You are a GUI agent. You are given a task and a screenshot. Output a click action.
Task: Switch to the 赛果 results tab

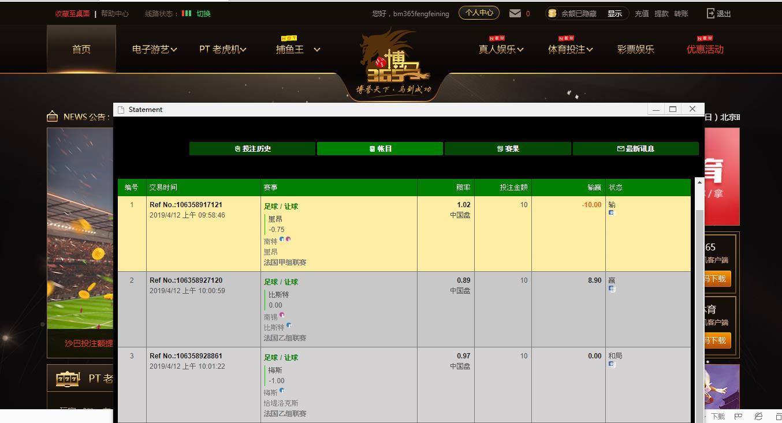508,148
